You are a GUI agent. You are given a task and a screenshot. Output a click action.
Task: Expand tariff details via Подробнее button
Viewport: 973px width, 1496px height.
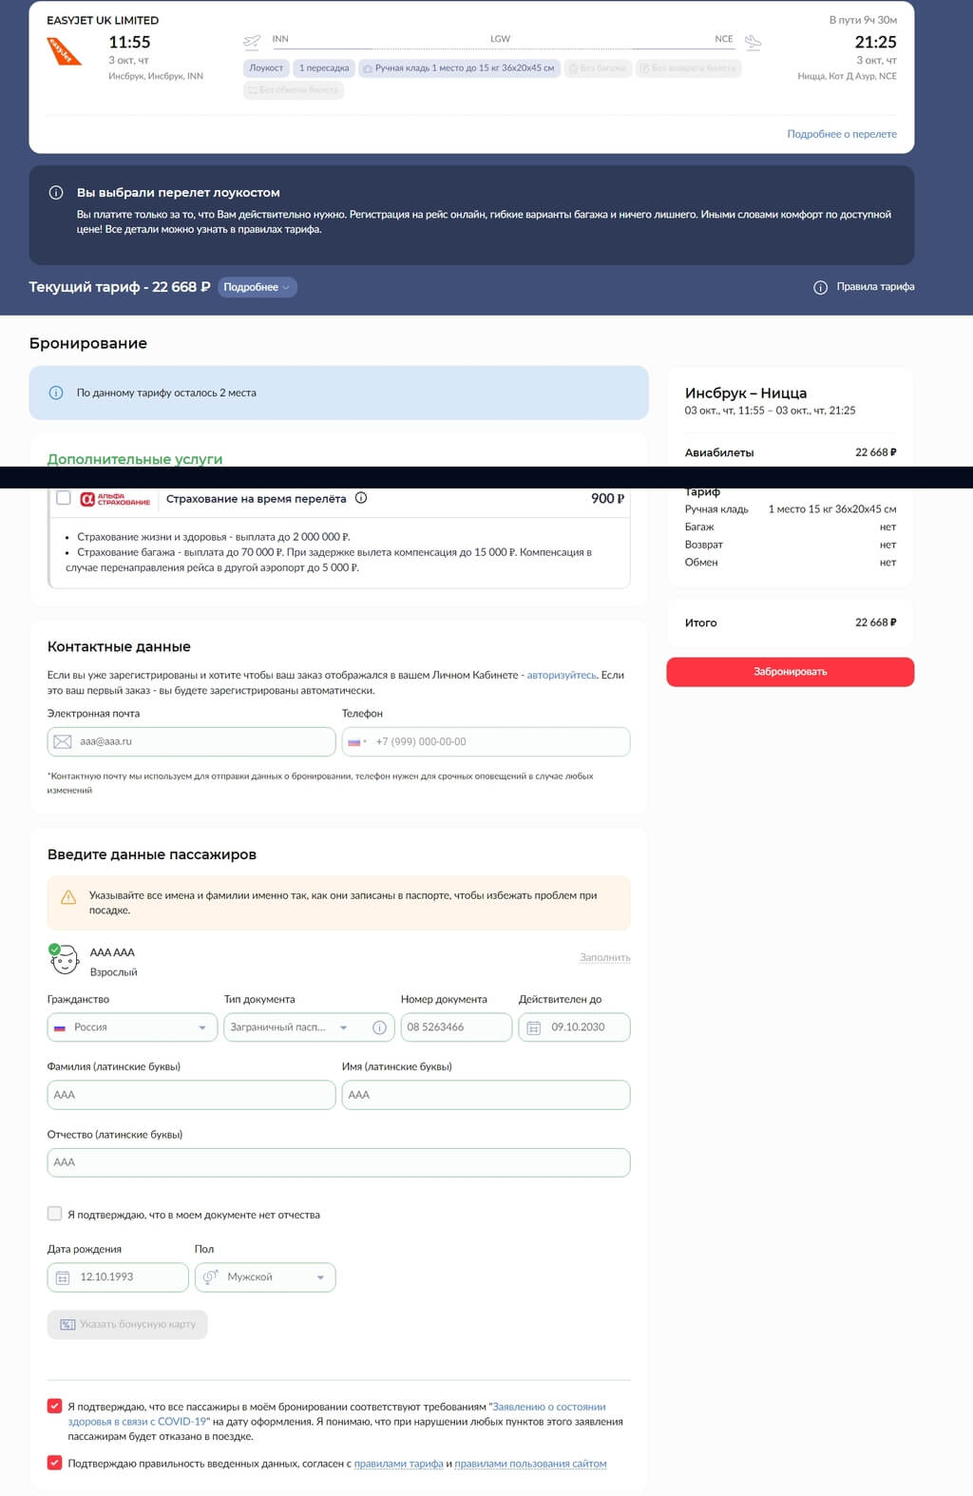pyautogui.click(x=258, y=287)
